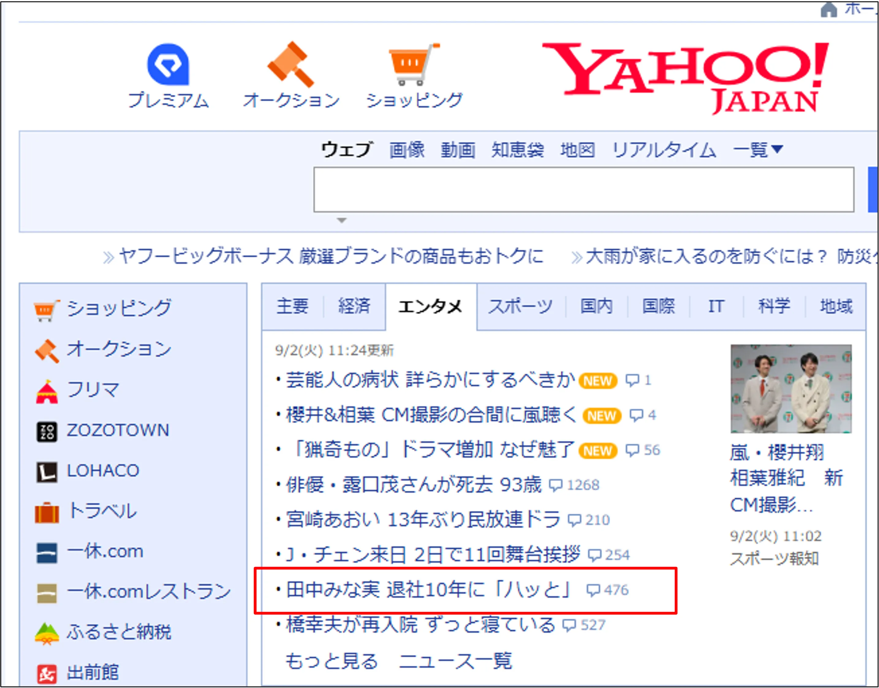This screenshot has width=879, height=688.
Task: Click the ニュース一覧 link
Action: tap(455, 661)
